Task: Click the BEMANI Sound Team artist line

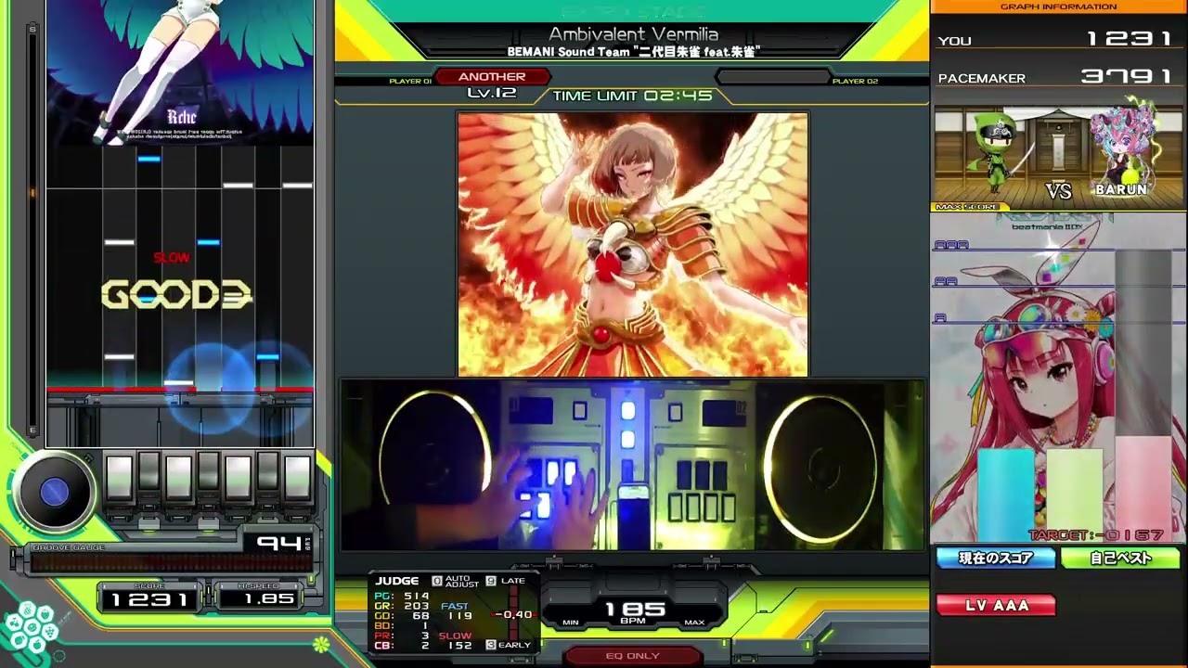Action: 633,52
